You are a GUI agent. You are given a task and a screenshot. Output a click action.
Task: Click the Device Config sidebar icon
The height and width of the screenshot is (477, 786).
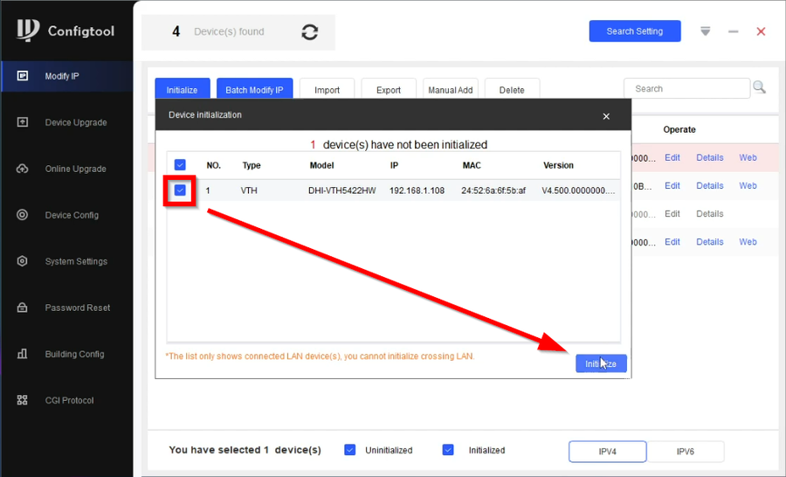pos(23,215)
